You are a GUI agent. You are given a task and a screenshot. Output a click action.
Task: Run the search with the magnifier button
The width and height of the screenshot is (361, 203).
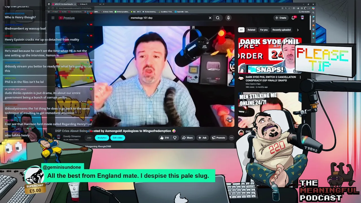[x=218, y=18]
